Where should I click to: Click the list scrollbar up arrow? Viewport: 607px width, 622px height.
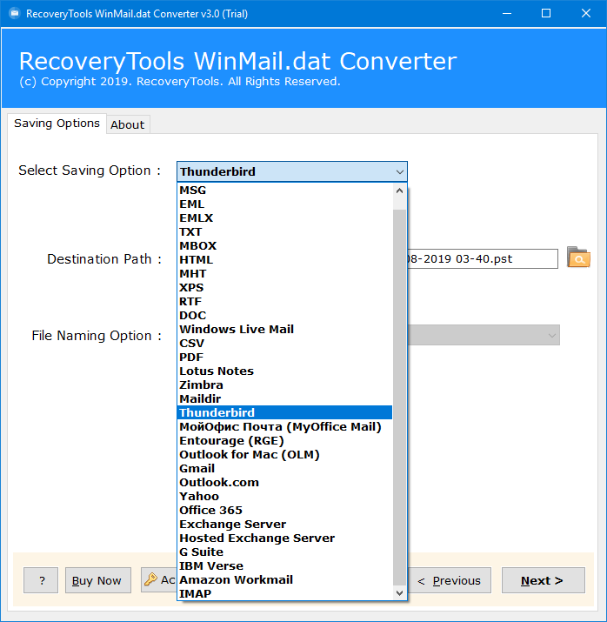[x=400, y=191]
